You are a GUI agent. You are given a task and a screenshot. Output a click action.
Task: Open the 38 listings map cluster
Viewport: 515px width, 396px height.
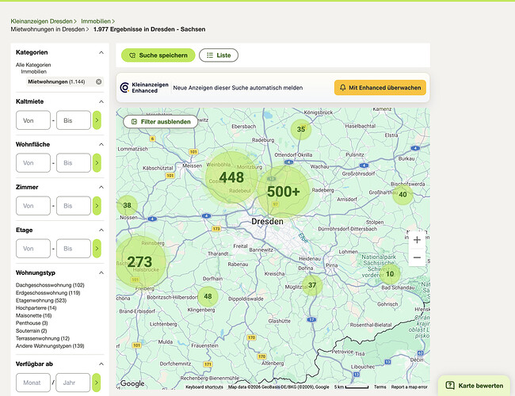127,205
